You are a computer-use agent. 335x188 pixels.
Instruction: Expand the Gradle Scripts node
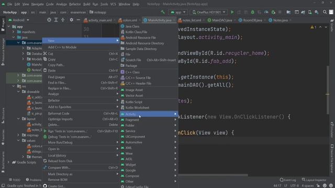click(8, 162)
